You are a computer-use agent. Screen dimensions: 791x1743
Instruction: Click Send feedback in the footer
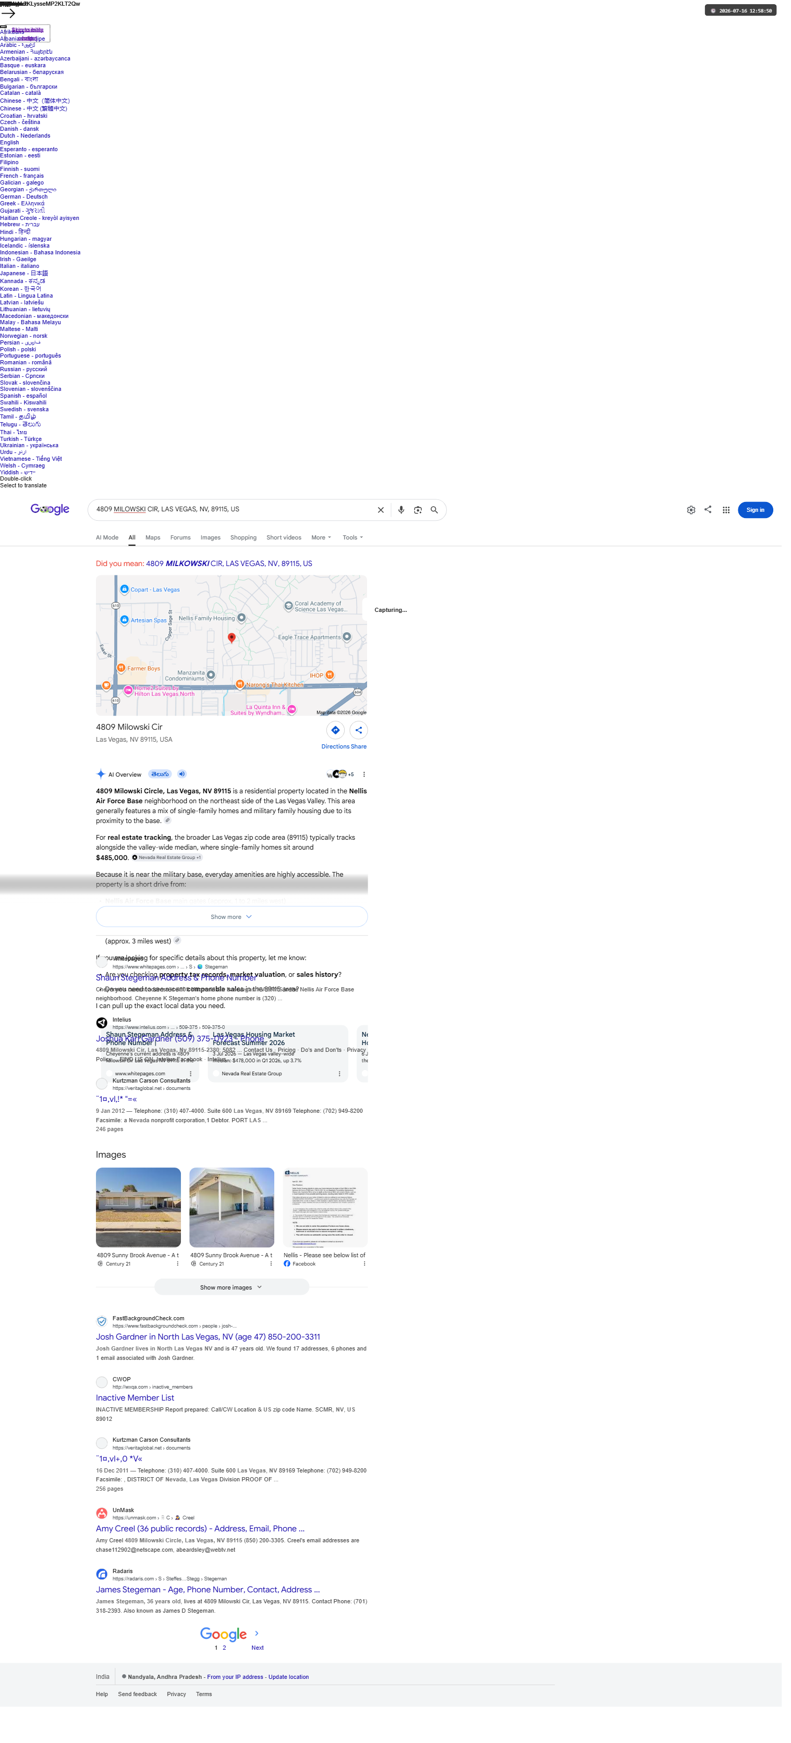pos(139,1714)
